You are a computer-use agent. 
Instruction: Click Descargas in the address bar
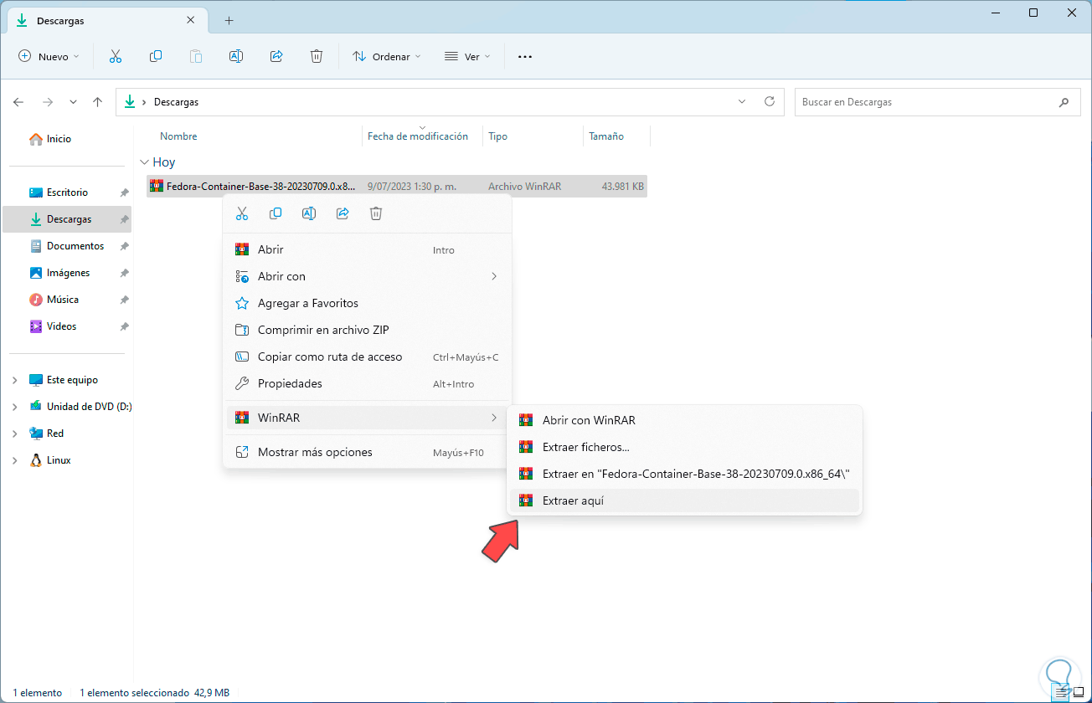176,102
